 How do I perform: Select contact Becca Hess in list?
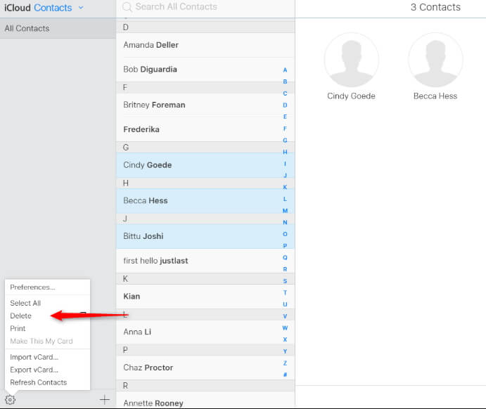point(205,200)
